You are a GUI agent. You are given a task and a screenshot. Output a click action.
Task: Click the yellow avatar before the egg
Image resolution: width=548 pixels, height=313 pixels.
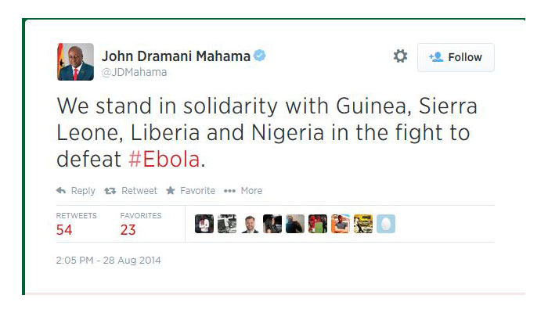point(362,224)
